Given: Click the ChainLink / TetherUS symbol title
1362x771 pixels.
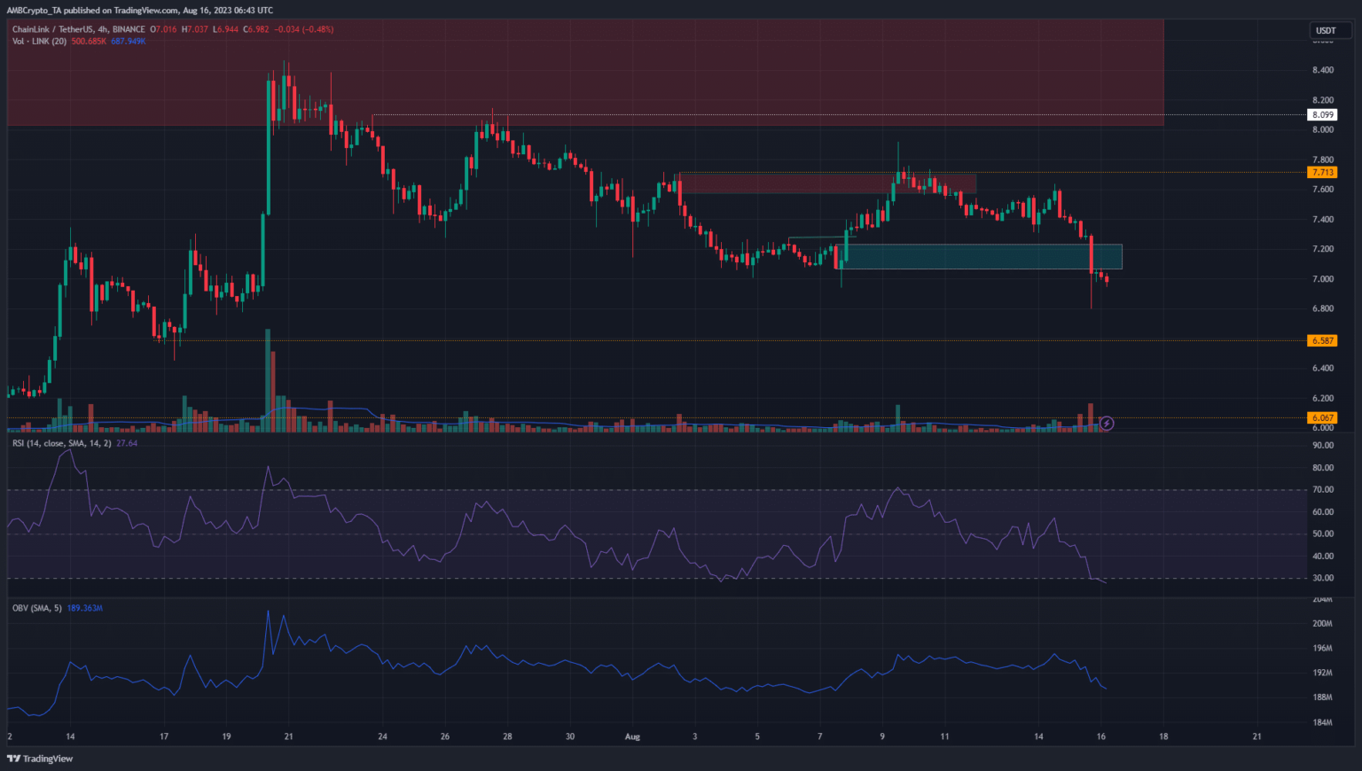Looking at the screenshot, I should (x=78, y=29).
